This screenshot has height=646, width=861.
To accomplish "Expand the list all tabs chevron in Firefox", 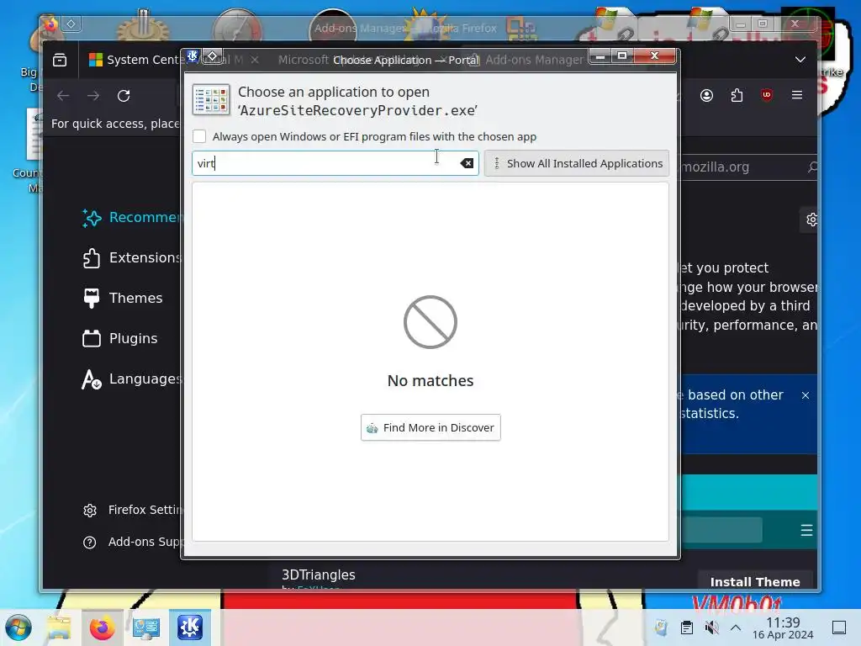I will click(800, 60).
